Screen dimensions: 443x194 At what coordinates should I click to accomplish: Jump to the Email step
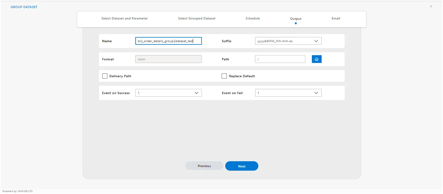pos(336,18)
